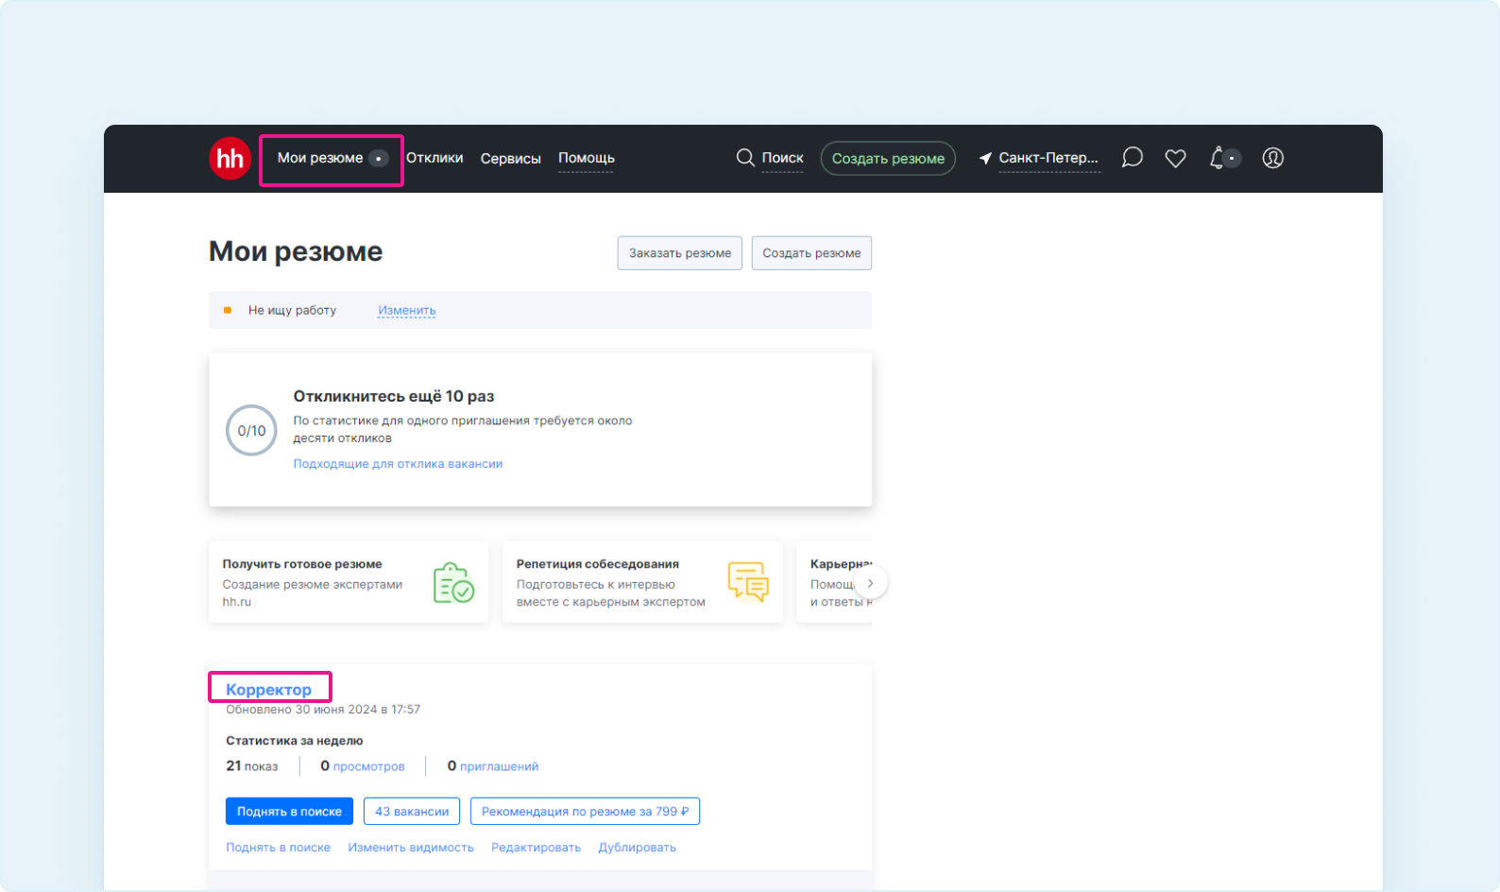Open the user profile icon
Viewport: 1500px width, 892px height.
[x=1272, y=158]
